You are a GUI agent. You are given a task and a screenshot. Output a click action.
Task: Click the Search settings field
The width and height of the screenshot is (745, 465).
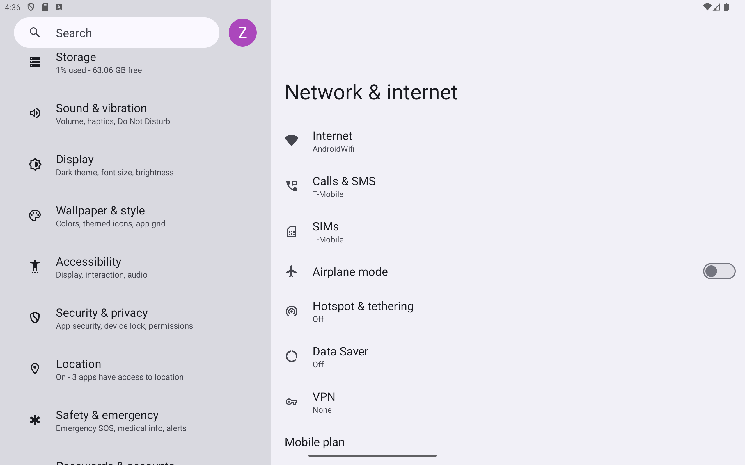(x=117, y=33)
